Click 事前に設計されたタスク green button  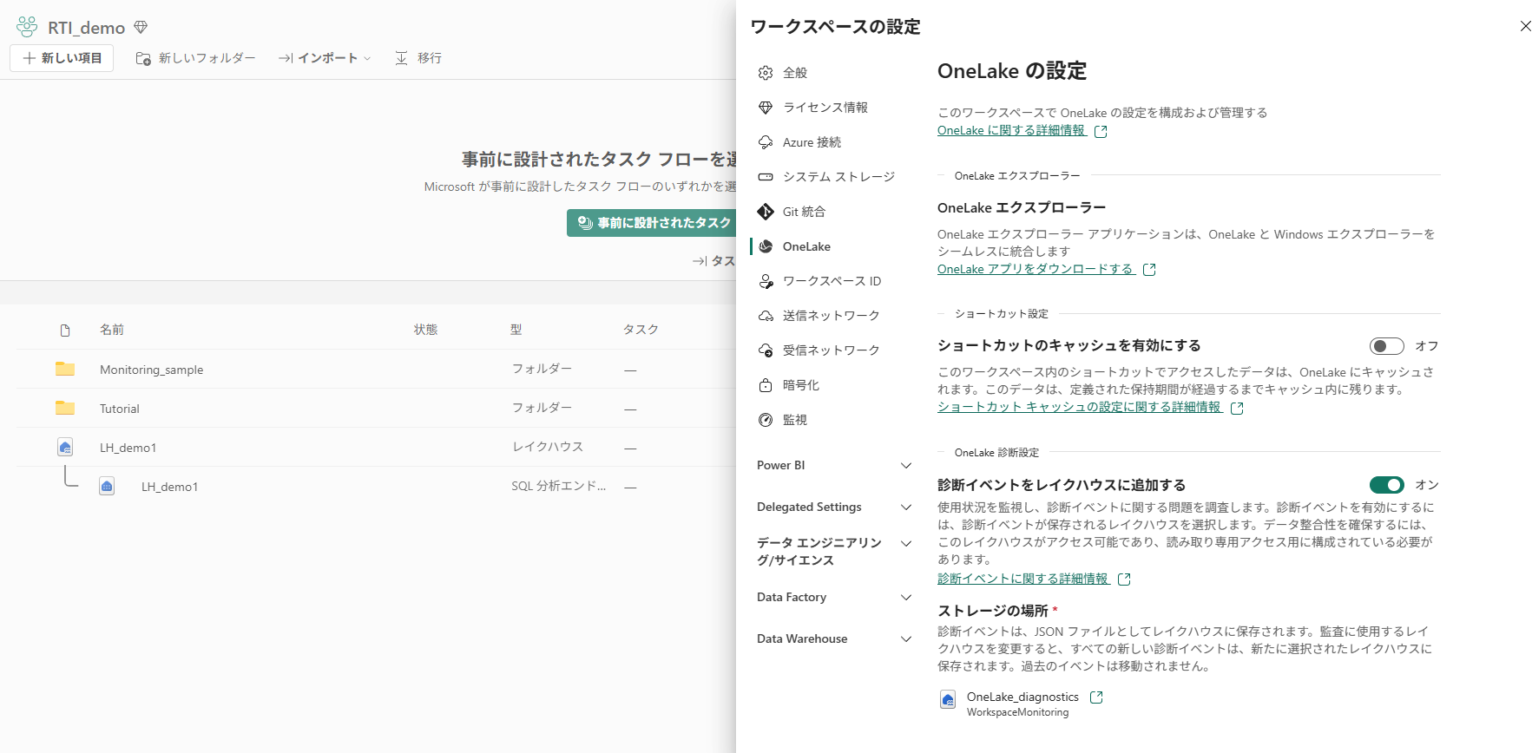tap(652, 223)
